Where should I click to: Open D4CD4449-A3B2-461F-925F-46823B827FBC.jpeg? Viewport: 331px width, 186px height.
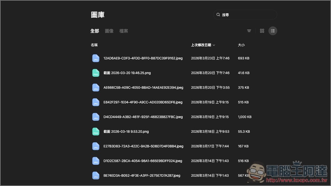(x=143, y=117)
